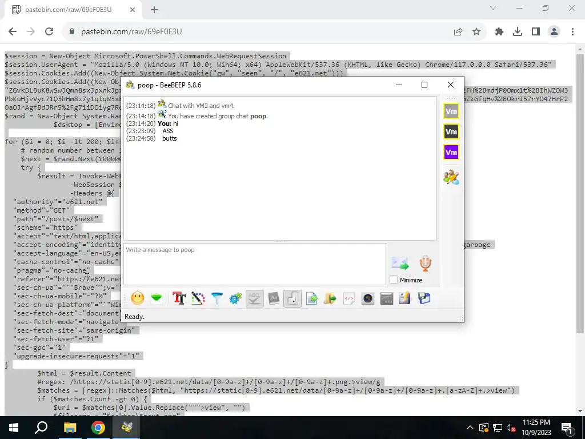Close the pastebin tab
Screen dimensions: 585x439
point(133,10)
